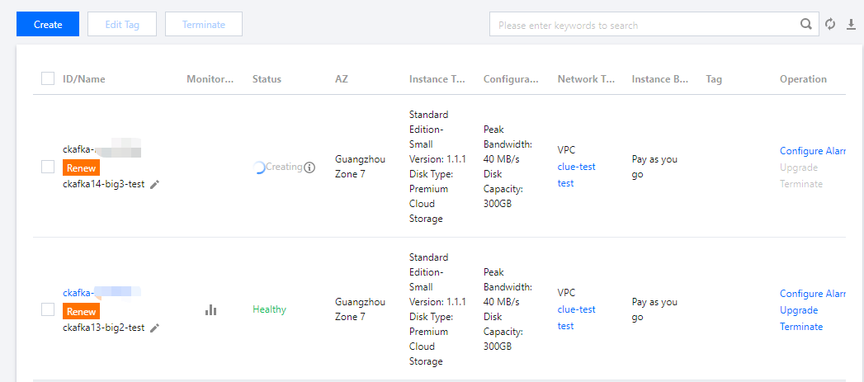This screenshot has height=382, width=864.
Task: Edit name of ckafka13-big2-test with pencil icon
Action: tap(154, 328)
